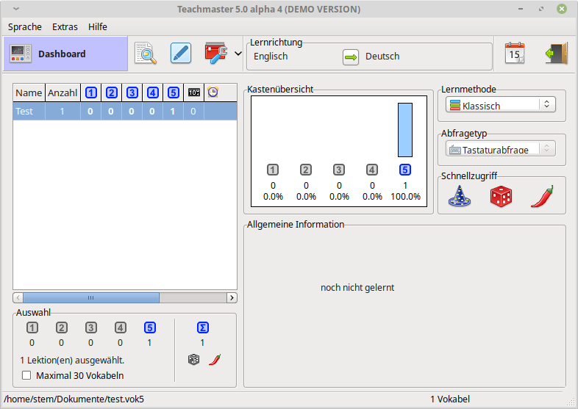
Task: Enable the Maximal 30 Vokabeln checkbox
Action: point(27,375)
